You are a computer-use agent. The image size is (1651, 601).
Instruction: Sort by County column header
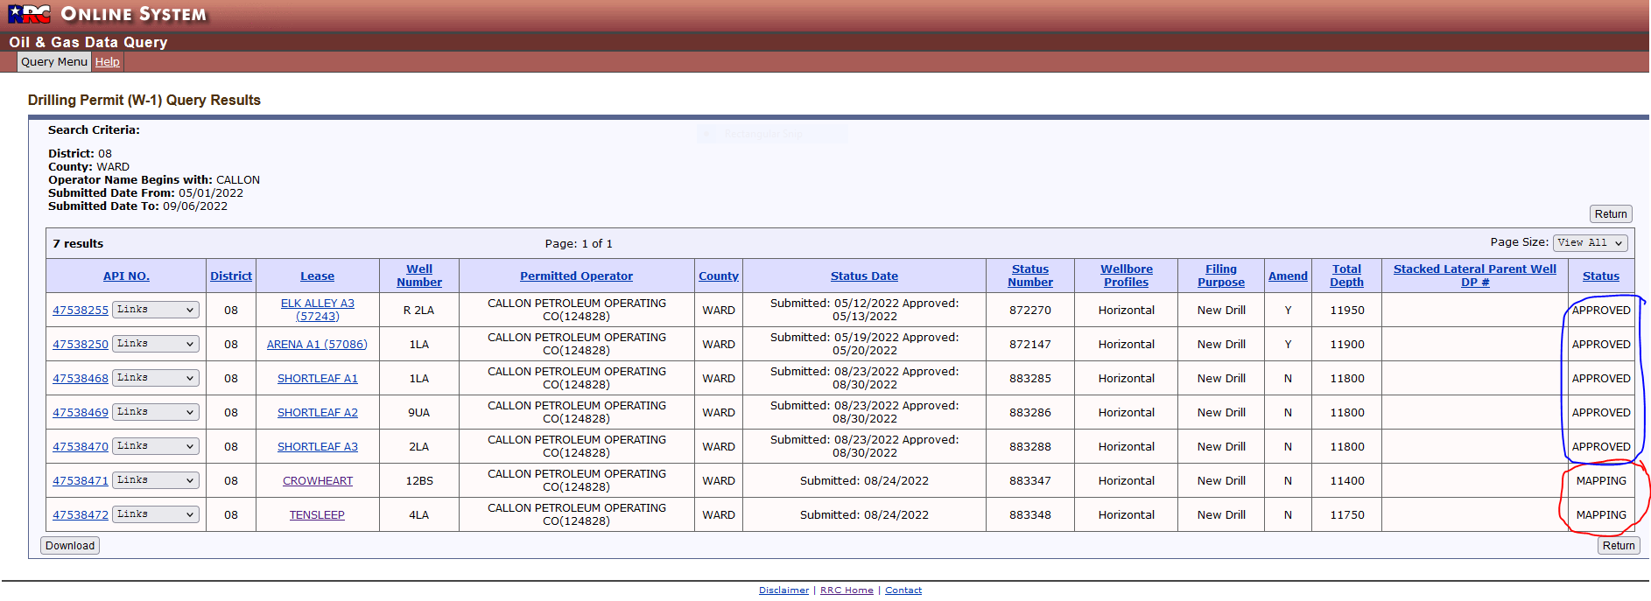click(x=719, y=276)
